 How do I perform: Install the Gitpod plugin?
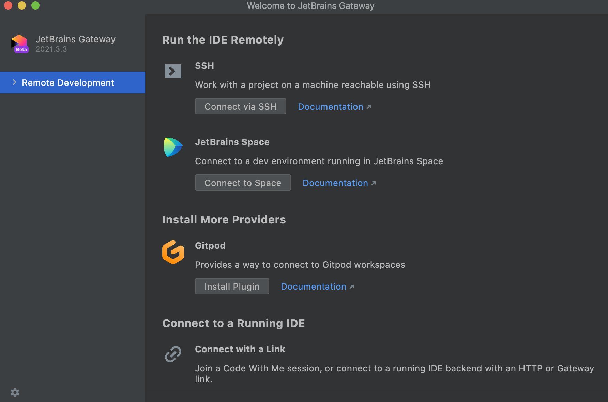232,287
